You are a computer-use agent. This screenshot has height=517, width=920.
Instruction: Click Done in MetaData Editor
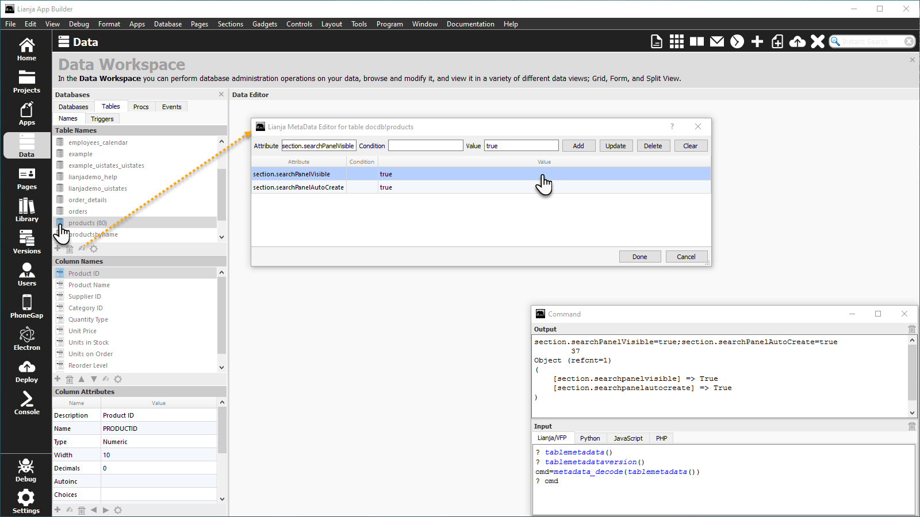tap(640, 257)
